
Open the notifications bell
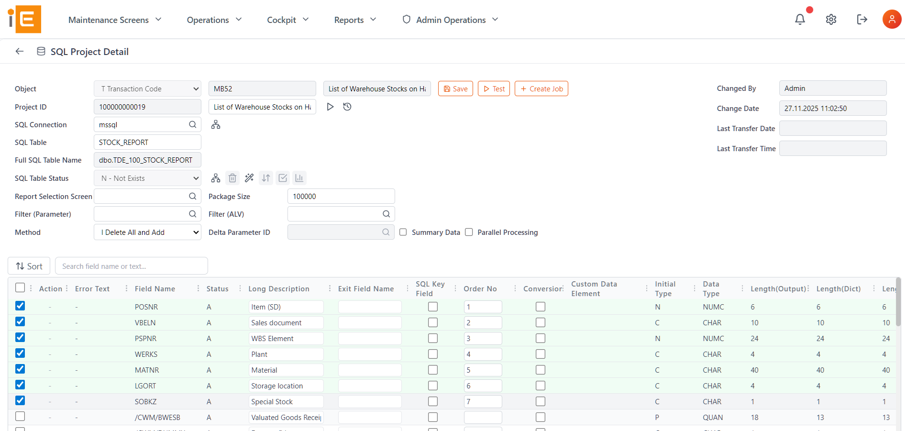800,19
